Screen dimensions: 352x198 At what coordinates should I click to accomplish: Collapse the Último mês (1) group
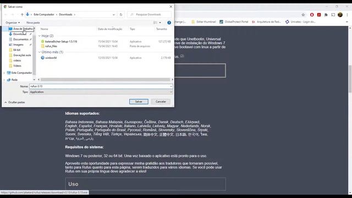pyautogui.click(x=40, y=52)
